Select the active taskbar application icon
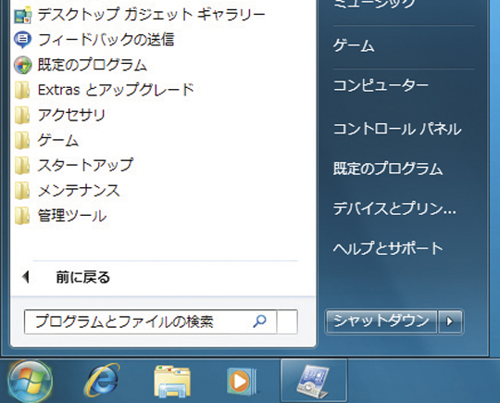The image size is (500, 403). click(x=314, y=381)
